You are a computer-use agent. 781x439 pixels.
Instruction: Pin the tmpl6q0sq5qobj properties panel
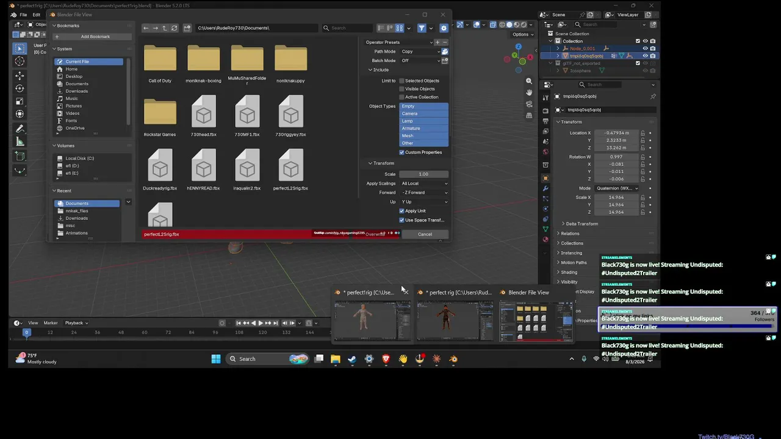(x=653, y=96)
